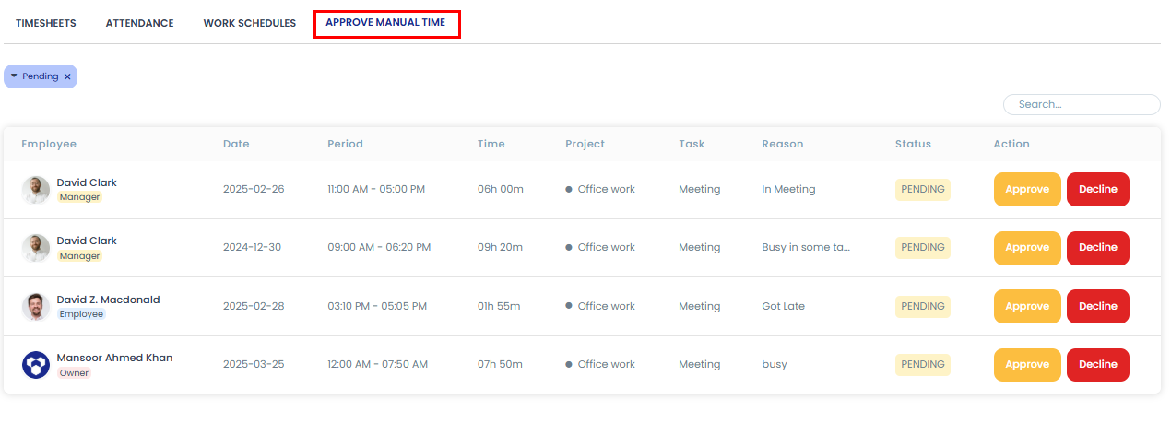Sort by the Date column header
Image resolution: width=1171 pixels, height=435 pixels.
pos(236,144)
